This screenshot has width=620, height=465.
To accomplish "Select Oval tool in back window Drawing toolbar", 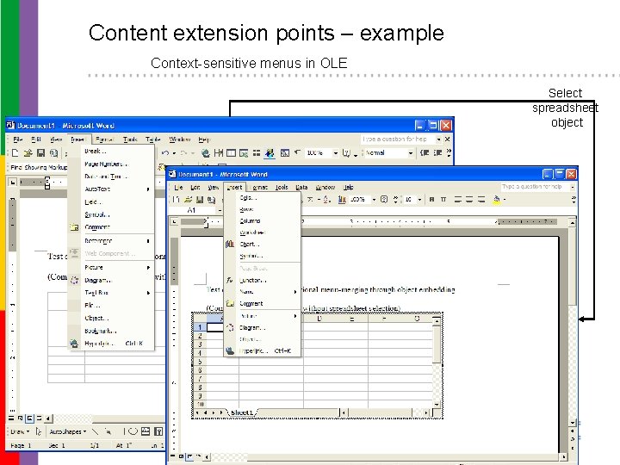I will (133, 431).
